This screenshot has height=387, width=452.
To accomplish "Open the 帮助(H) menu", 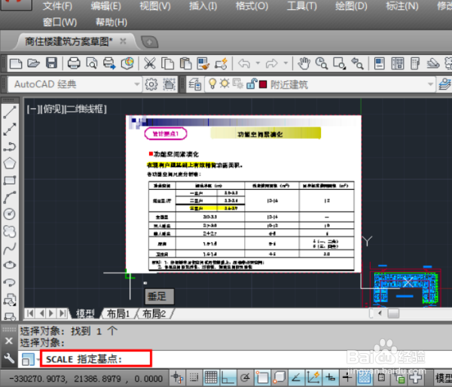I will click(111, 22).
